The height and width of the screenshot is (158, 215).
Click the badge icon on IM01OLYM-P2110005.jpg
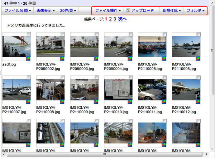tap(164, 59)
